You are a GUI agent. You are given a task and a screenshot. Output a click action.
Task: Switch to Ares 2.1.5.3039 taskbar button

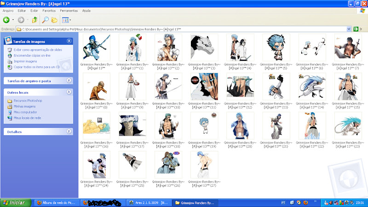[x=149, y=203]
